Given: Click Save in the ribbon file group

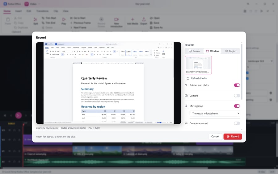Looking at the screenshot, I should 154,23.
